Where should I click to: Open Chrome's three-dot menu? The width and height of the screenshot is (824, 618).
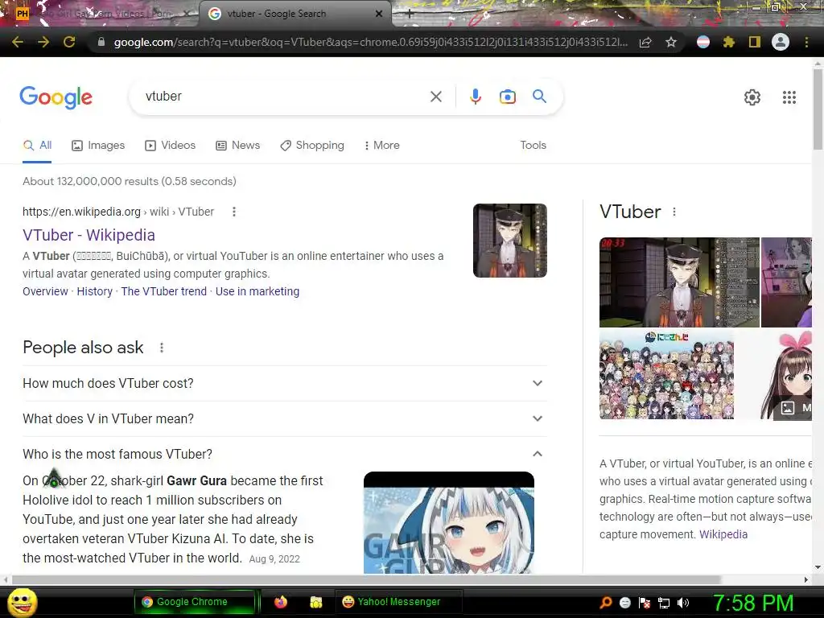point(806,42)
